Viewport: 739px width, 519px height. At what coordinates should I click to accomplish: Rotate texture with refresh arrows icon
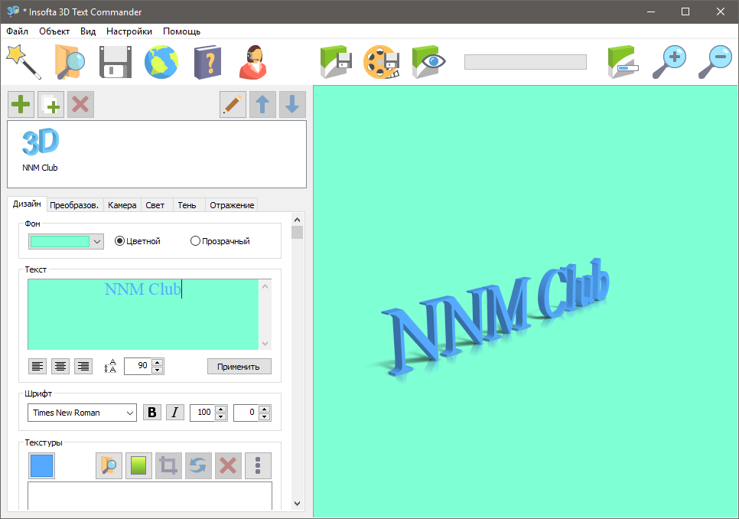(x=198, y=465)
